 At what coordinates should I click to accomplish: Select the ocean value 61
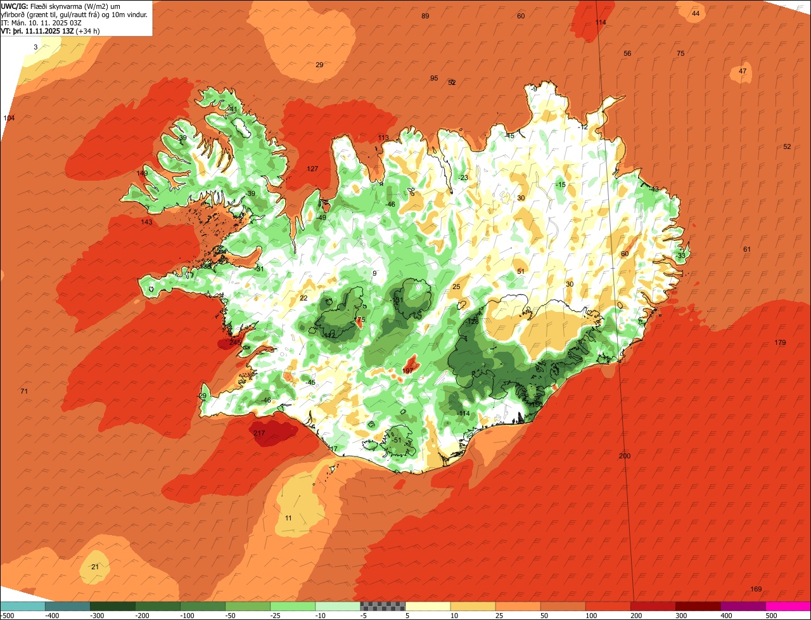pos(747,249)
